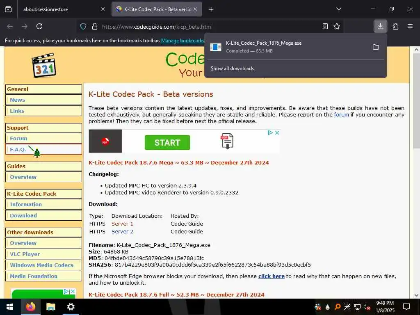420x315 pixels.
Task: Click the K-Lite Codec Pack 18.7.6 Mega heading
Action: click(x=179, y=162)
